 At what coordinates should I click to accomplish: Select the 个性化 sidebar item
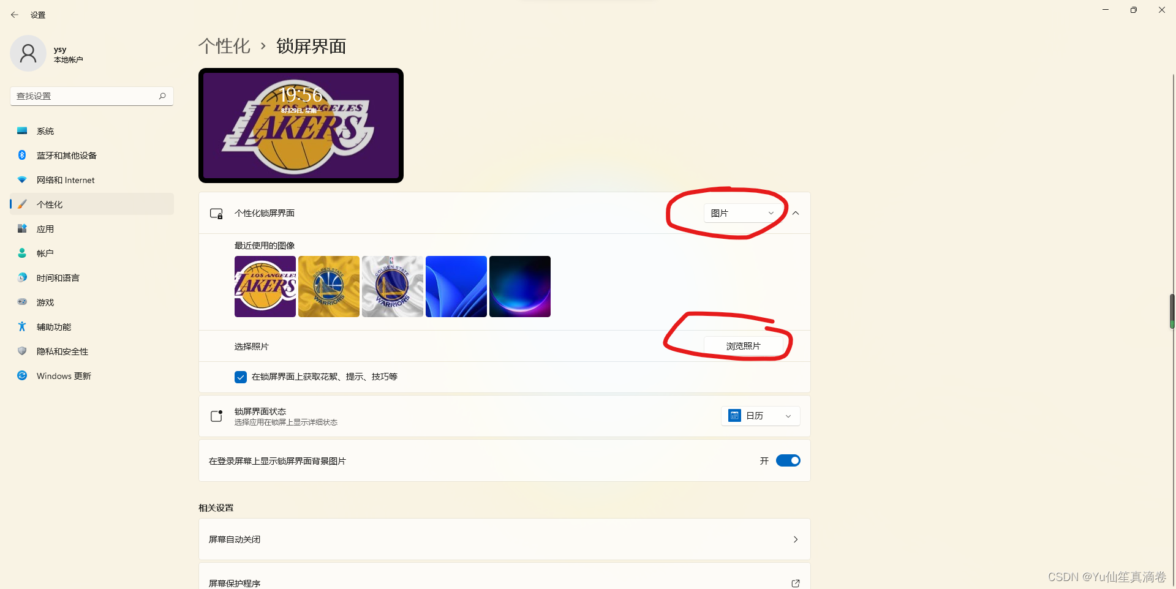pos(92,204)
